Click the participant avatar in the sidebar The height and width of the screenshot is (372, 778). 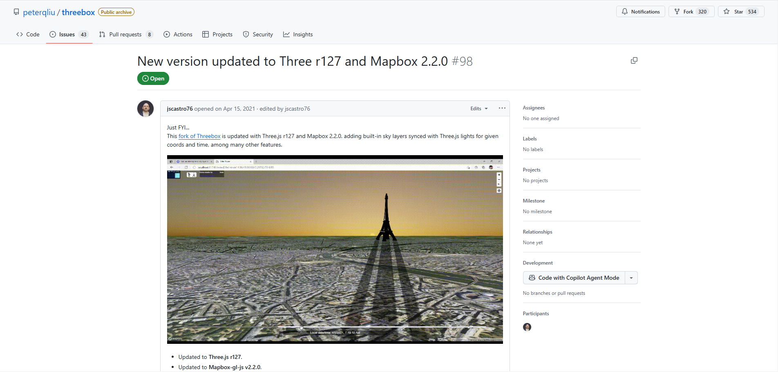[x=527, y=327]
